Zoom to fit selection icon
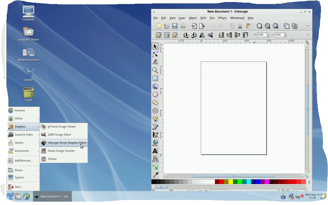Screen dimensions: 328x205 coord(259,26)
